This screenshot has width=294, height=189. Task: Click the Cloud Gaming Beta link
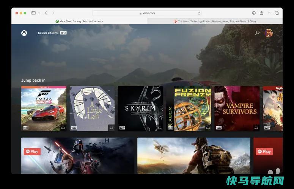[x=52, y=33]
